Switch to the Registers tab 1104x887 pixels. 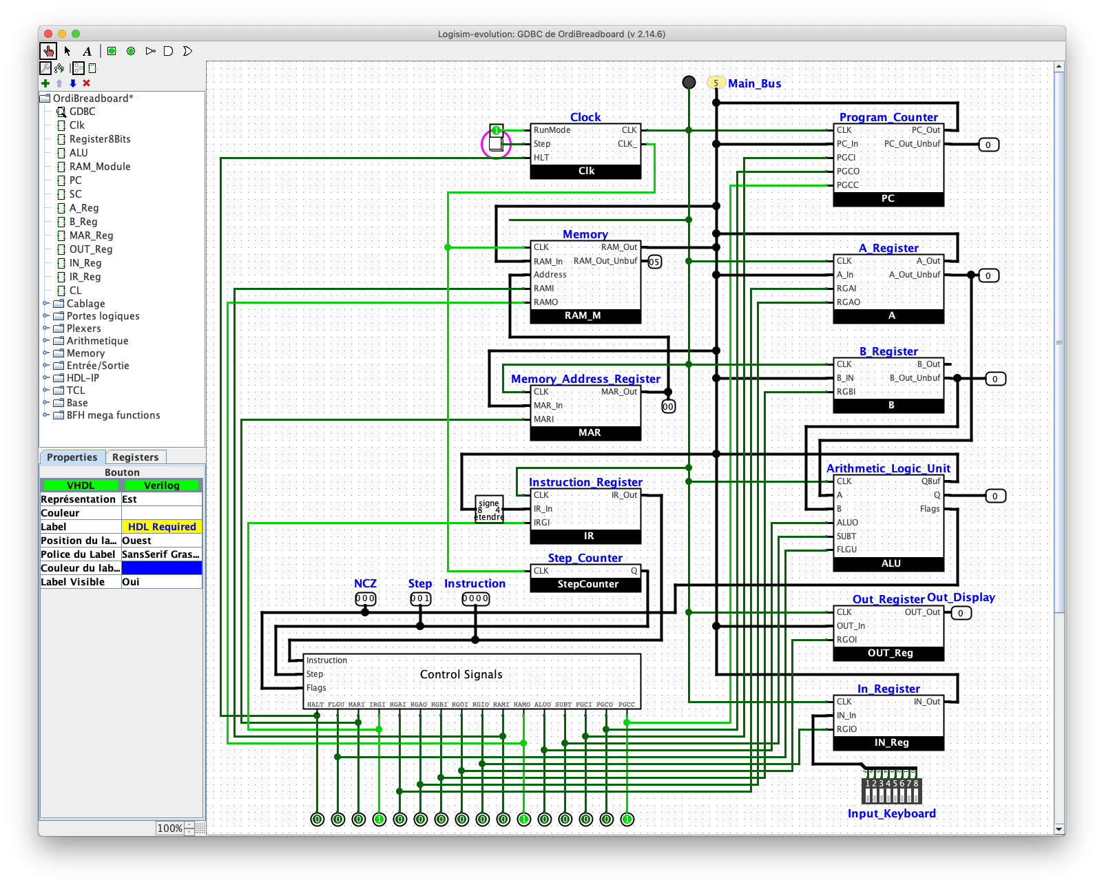coord(136,457)
